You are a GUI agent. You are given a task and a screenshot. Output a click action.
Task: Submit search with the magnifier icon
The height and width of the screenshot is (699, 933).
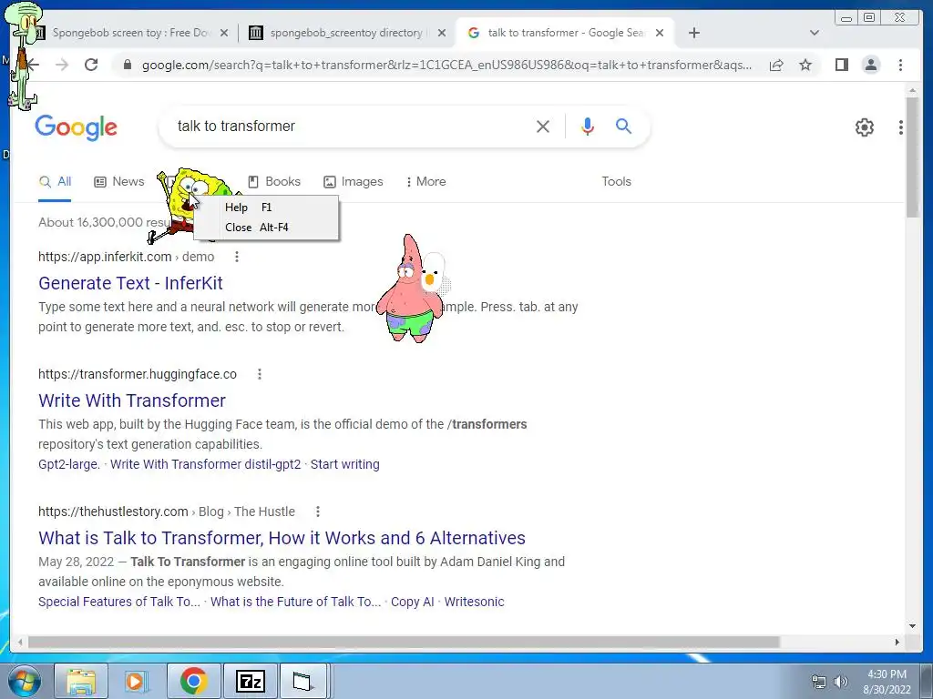click(623, 126)
